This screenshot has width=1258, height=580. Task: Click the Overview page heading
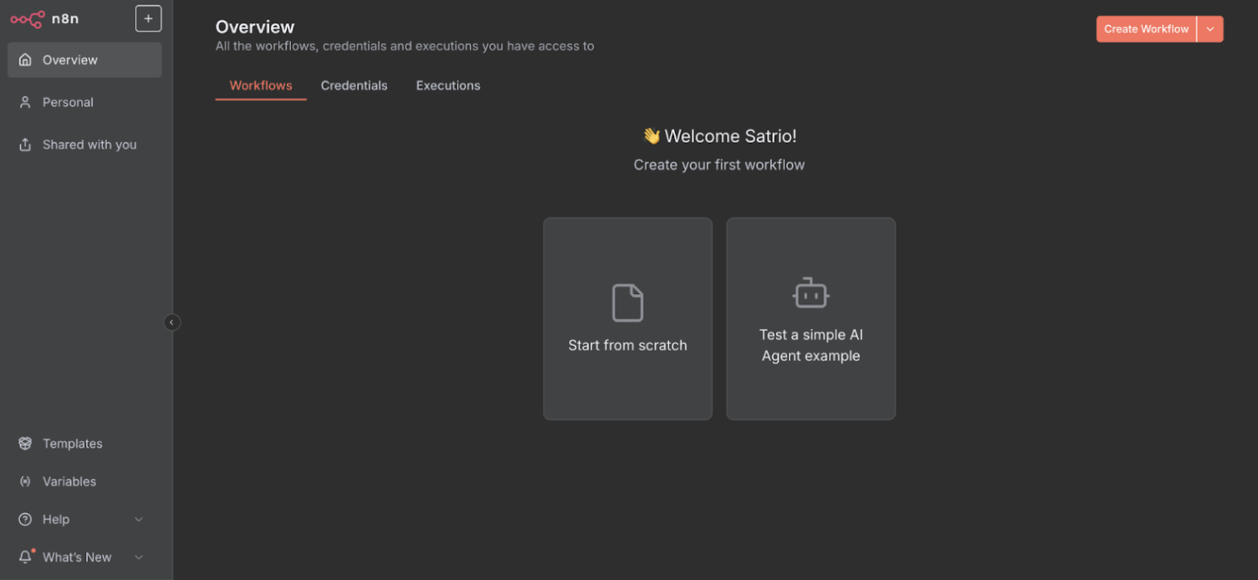[x=255, y=27]
